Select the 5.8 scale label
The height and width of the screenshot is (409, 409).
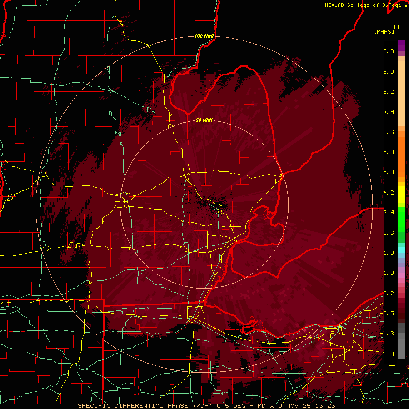[x=389, y=152]
